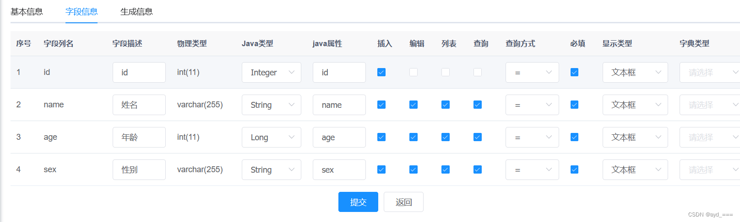This screenshot has width=740, height=222.
Task: Toggle 列表 checkbox for name row
Action: [x=446, y=105]
